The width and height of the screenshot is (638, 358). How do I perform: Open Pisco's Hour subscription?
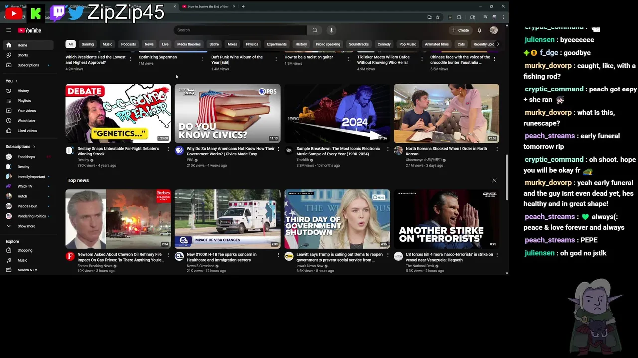pyautogui.click(x=27, y=206)
